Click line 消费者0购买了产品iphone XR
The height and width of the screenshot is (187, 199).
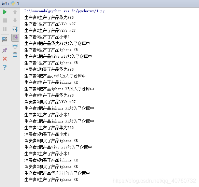(51, 141)
